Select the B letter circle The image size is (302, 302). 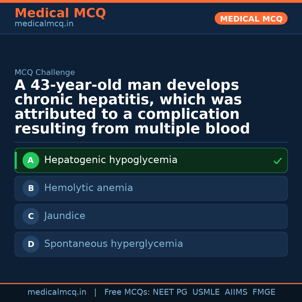pyautogui.click(x=31, y=188)
